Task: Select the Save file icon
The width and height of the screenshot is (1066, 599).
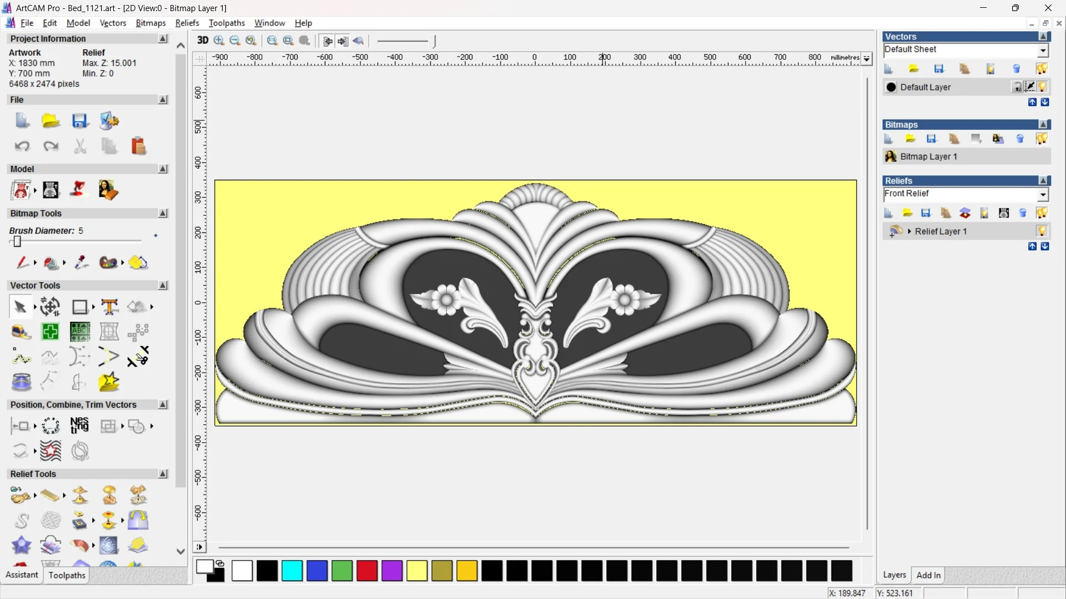Action: [80, 121]
